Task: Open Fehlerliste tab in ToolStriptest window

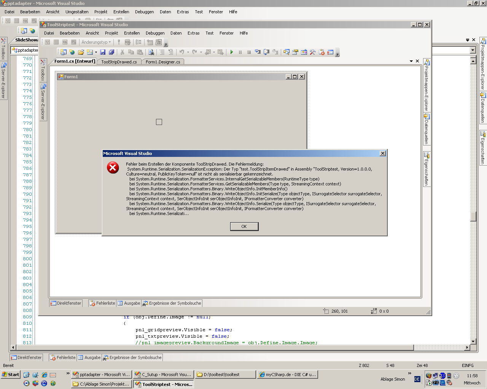Action: (102, 303)
